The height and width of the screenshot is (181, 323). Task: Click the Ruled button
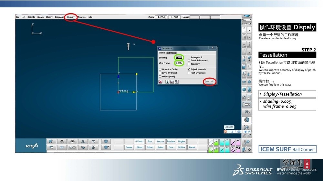tap(161, 147)
